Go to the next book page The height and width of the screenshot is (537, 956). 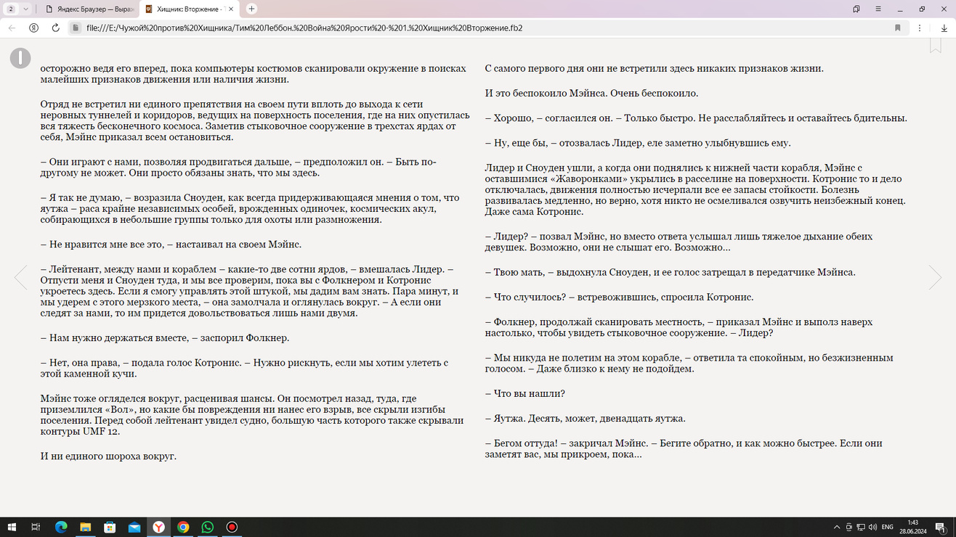(935, 277)
